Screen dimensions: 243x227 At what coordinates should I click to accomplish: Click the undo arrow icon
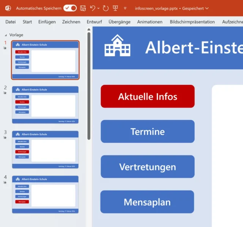(93, 8)
